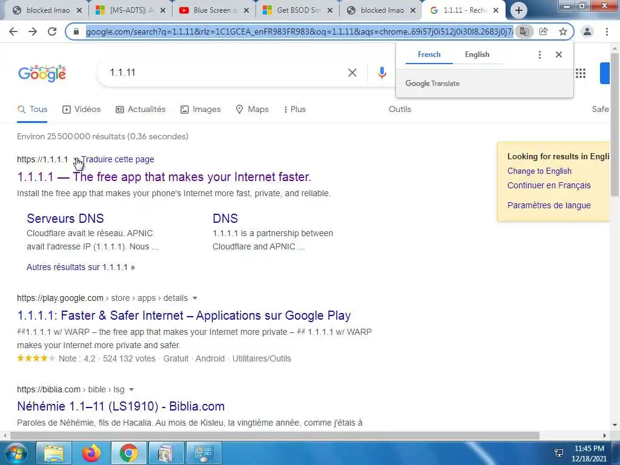Image resolution: width=620 pixels, height=465 pixels.
Task: Go back with the browser back arrow
Action: click(13, 31)
